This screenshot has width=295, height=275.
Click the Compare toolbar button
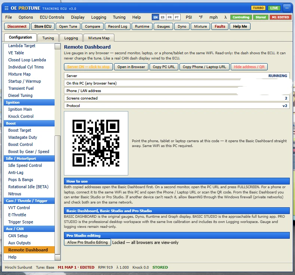[92, 26]
